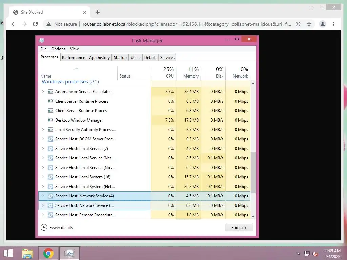
Task: Open the Windows Start button
Action: tap(8, 253)
